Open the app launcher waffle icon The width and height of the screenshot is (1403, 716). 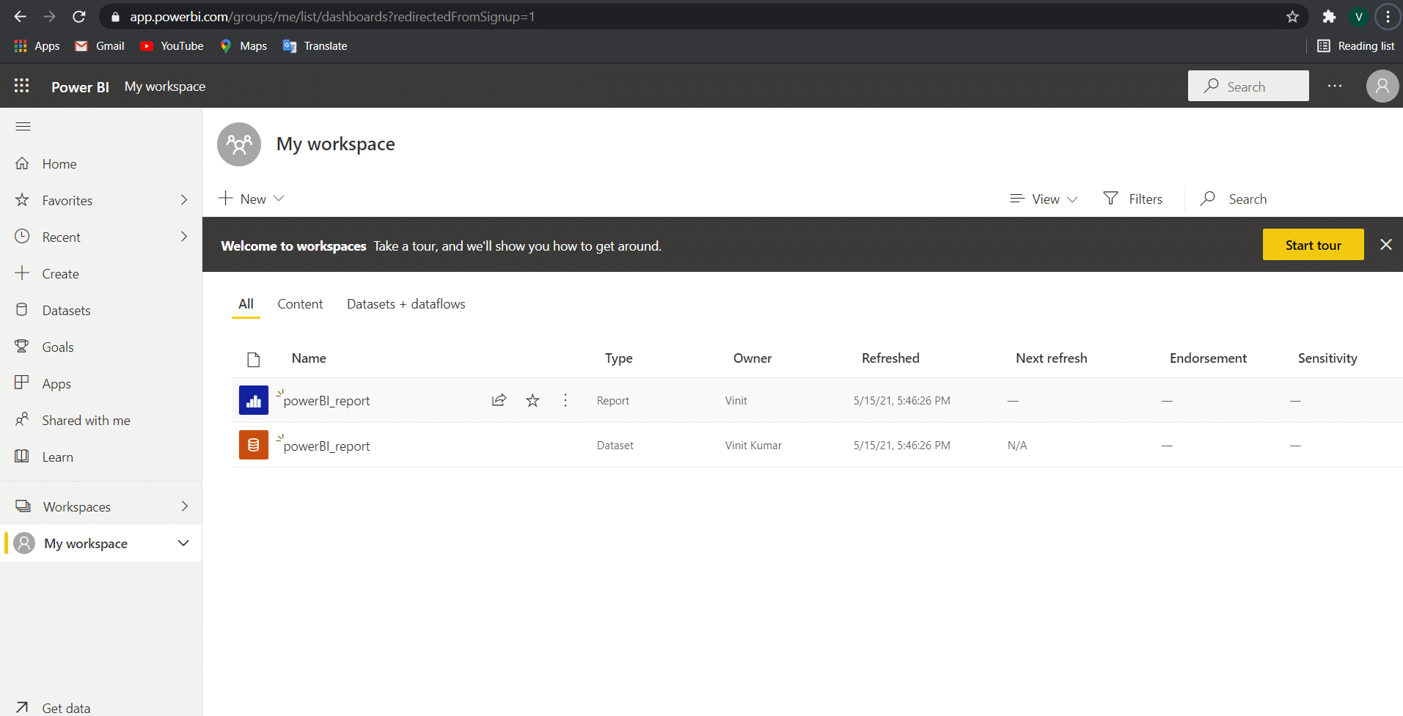22,86
